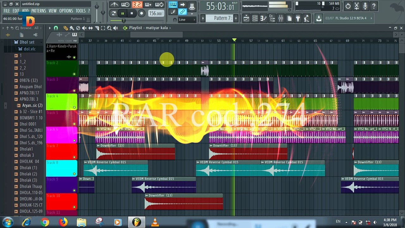Adjust the master volume slider

[x=97, y=7]
